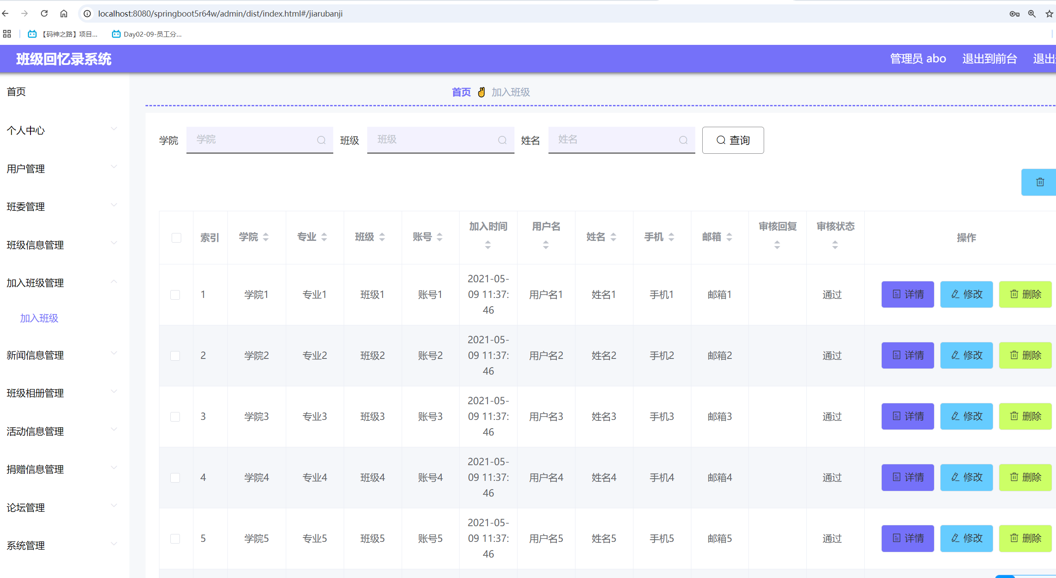Expand the 活动信息管理 sidebar menu
The width and height of the screenshot is (1056, 578).
point(64,431)
